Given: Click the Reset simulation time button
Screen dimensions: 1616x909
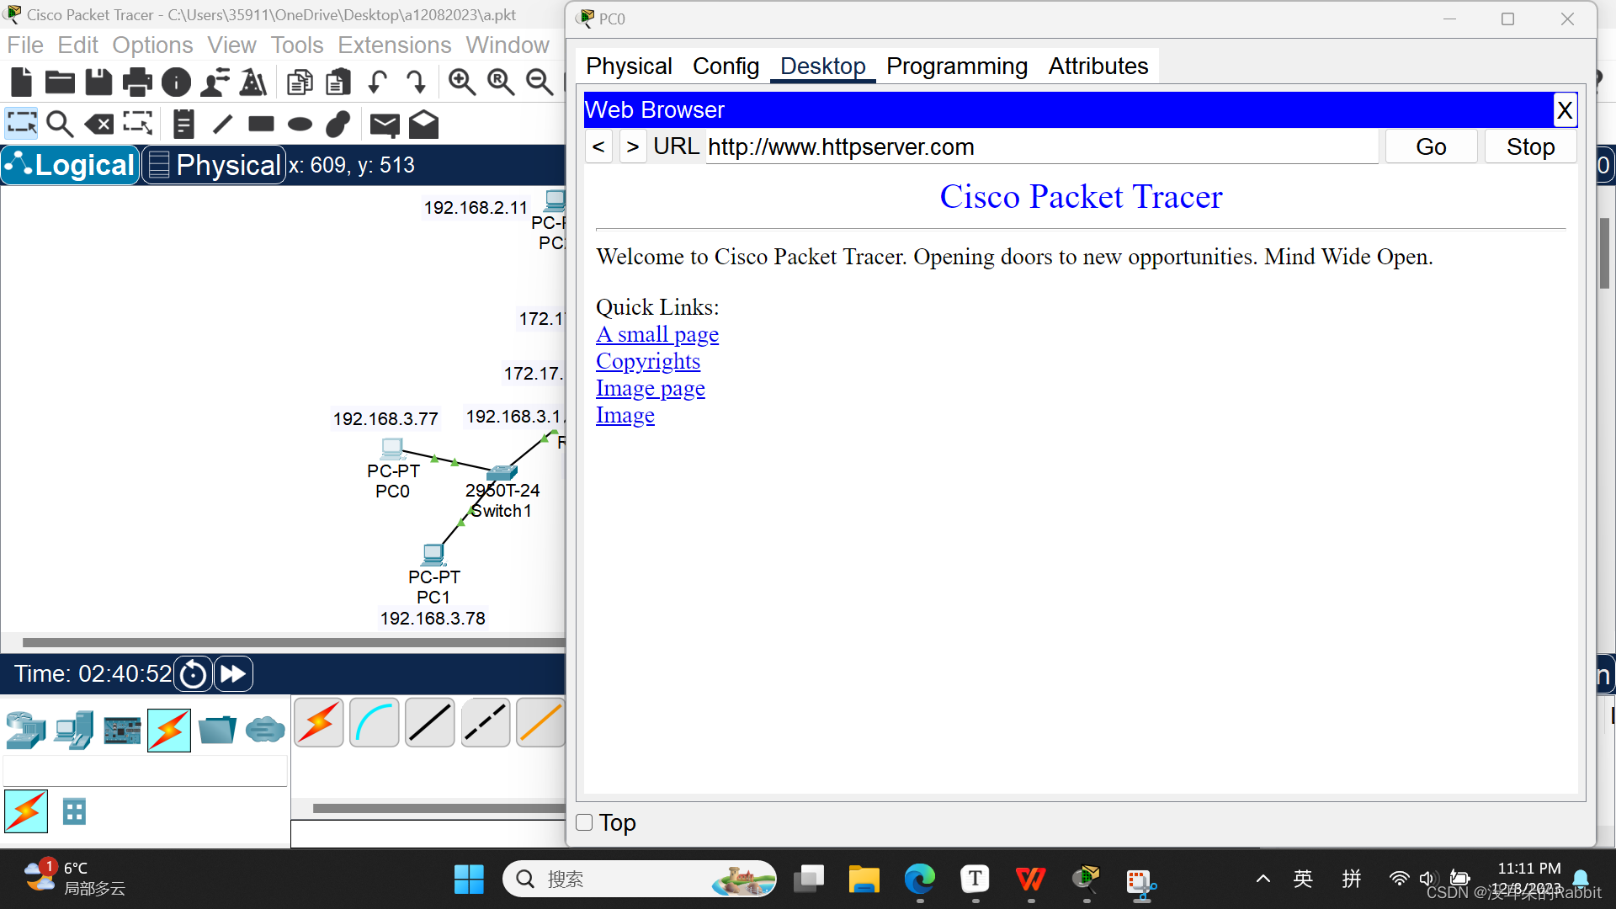Looking at the screenshot, I should click(x=193, y=674).
